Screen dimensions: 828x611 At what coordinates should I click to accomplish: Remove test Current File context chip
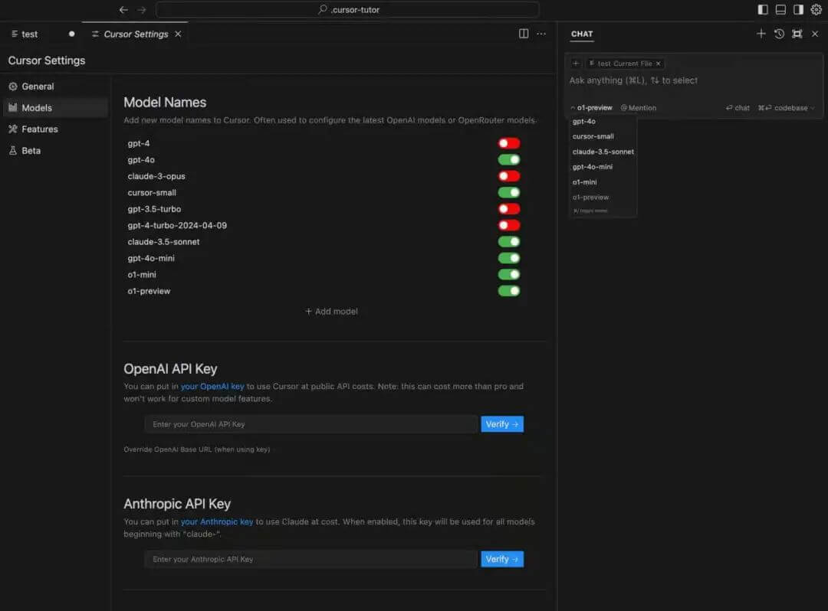[658, 64]
